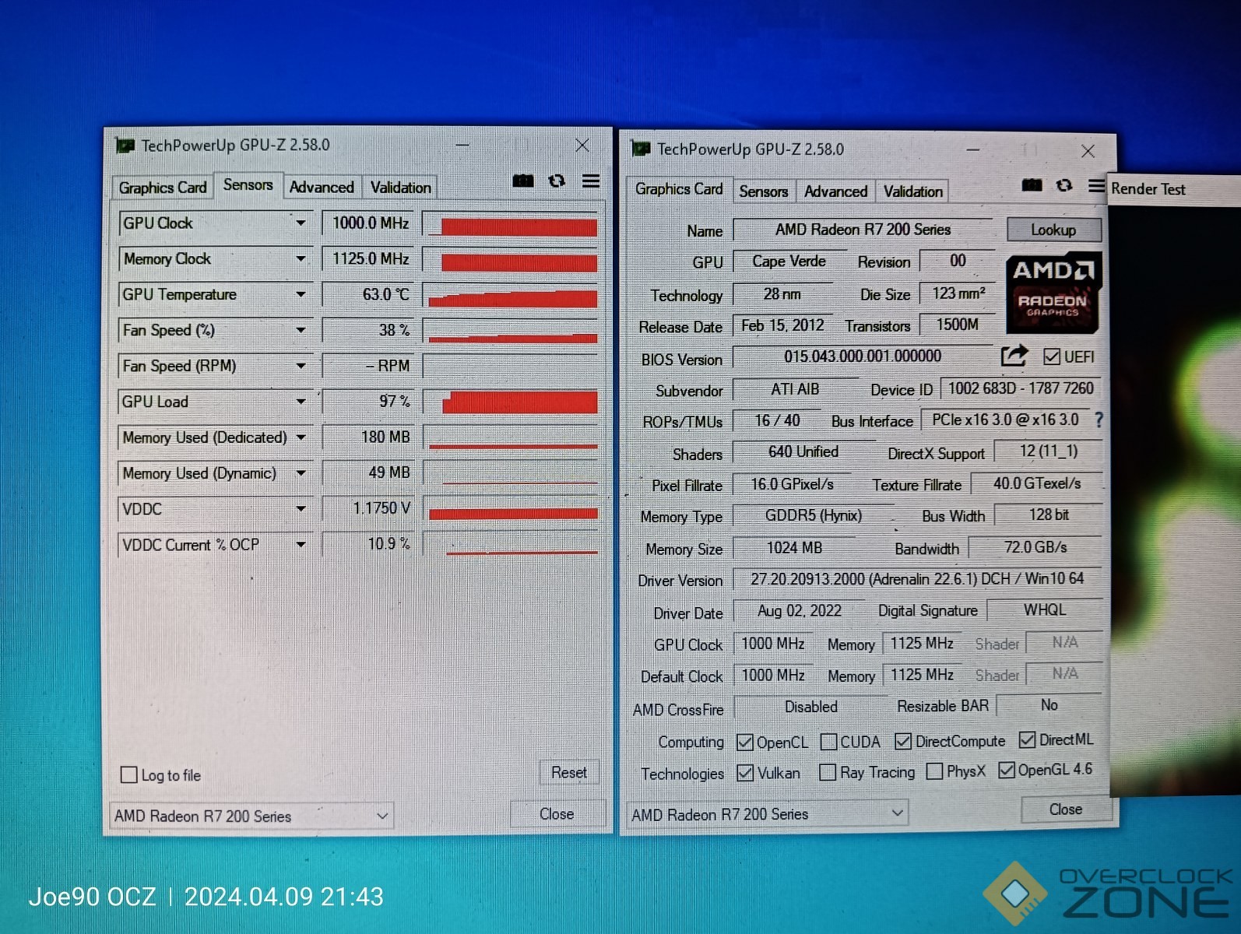Click the GPU-Z app icon in the Sensors title bar
Image resolution: width=1241 pixels, height=934 pixels.
pyautogui.click(x=125, y=146)
